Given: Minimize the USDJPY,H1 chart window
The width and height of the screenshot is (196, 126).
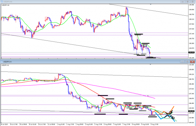Looking at the screenshot, I should (182, 62).
